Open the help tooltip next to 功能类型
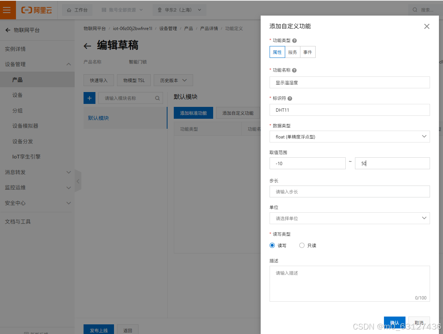443x334 pixels. (x=294, y=40)
